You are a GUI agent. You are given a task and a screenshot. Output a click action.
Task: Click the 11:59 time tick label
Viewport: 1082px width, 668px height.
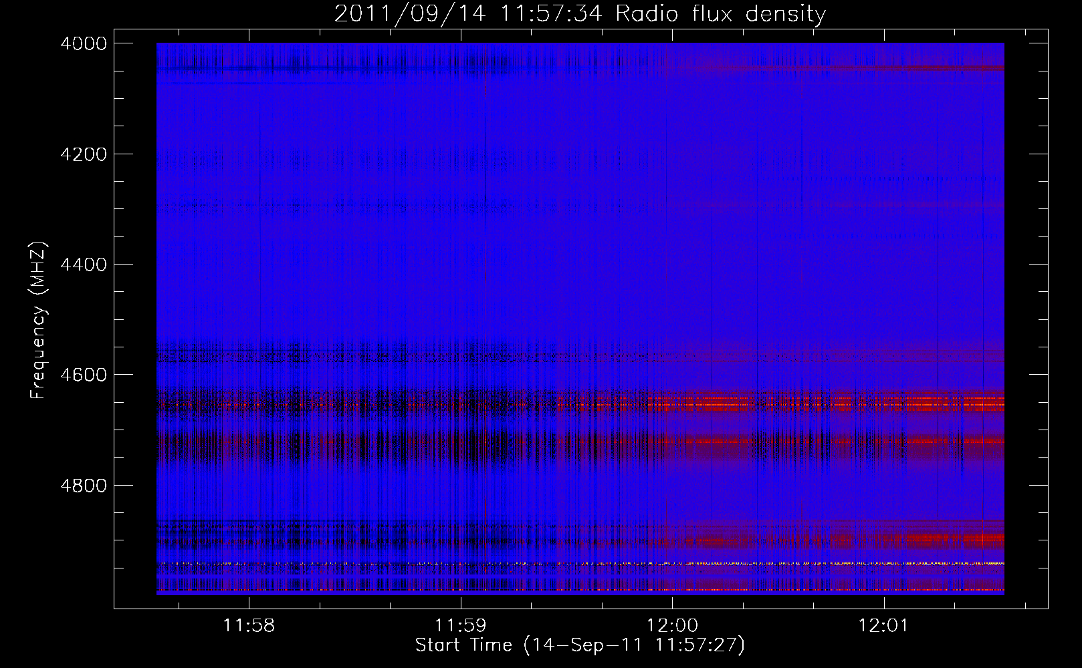point(461,626)
